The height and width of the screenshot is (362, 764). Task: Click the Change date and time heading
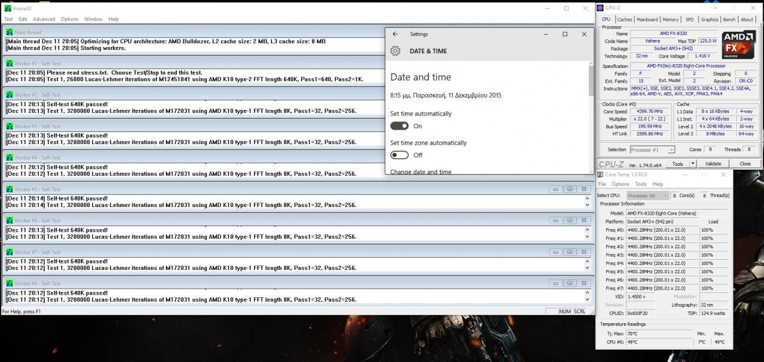coord(421,171)
